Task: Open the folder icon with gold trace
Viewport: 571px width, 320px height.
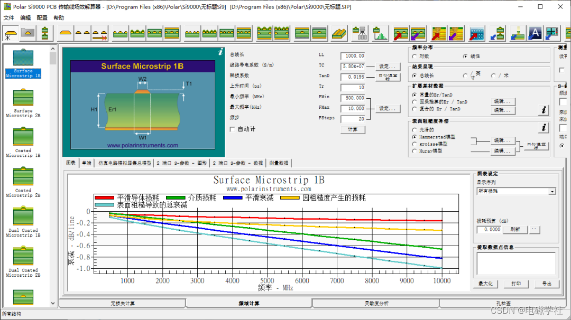Action: click(27, 33)
